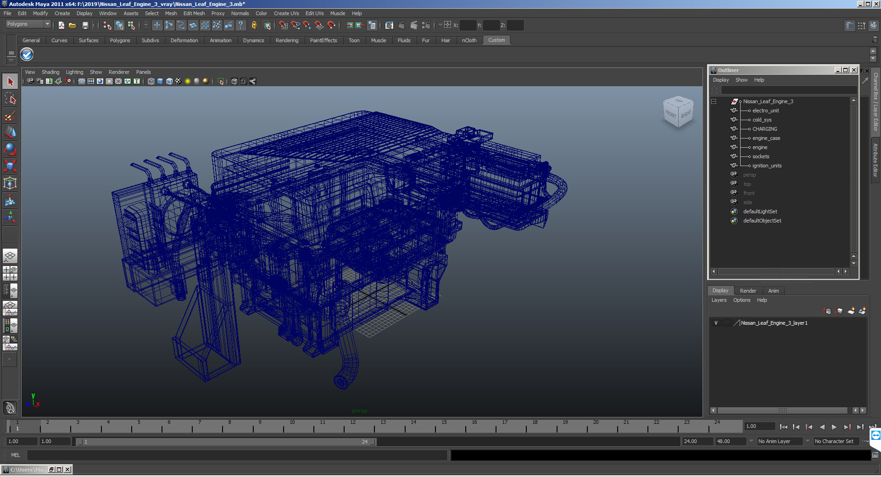Choose the Paint Selection tool
The height and width of the screenshot is (477, 881).
[10, 116]
